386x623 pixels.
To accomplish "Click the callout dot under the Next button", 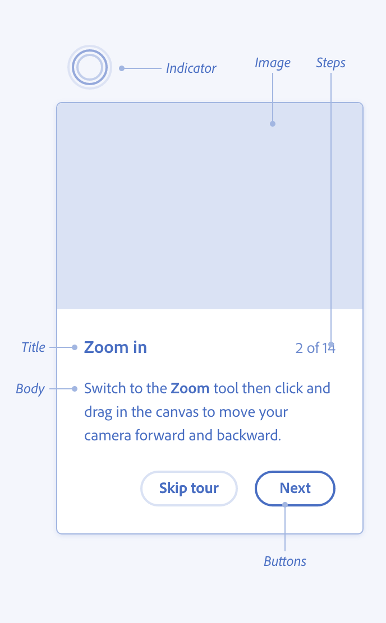I will pos(285,505).
